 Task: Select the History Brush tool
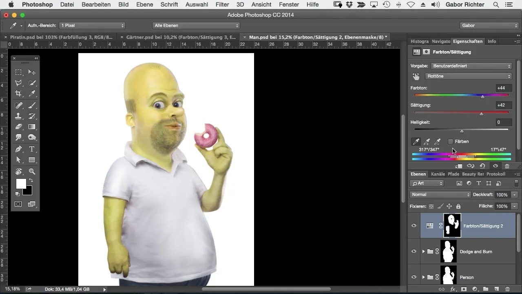pos(32,116)
